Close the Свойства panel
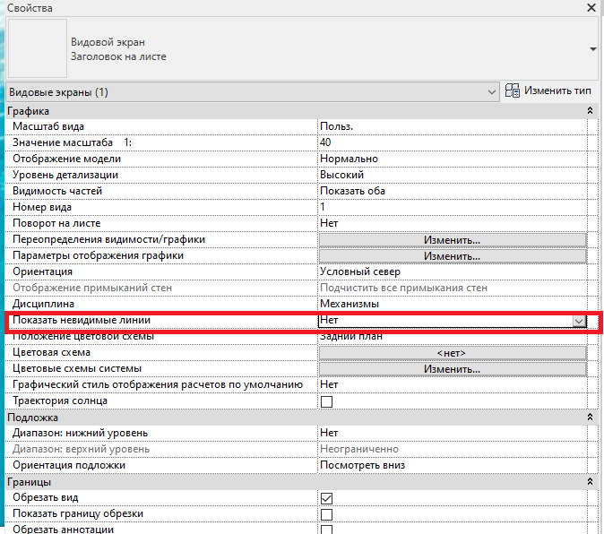Viewport: 604px width, 534px height. (591, 7)
